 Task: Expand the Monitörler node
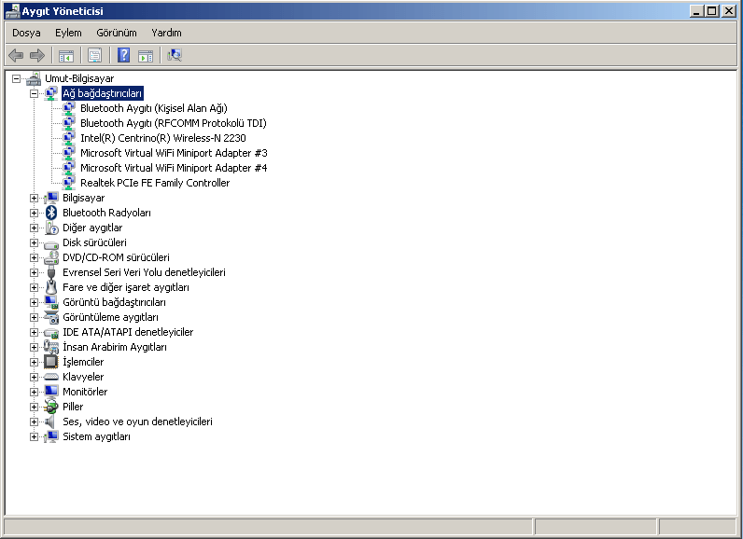tap(35, 392)
